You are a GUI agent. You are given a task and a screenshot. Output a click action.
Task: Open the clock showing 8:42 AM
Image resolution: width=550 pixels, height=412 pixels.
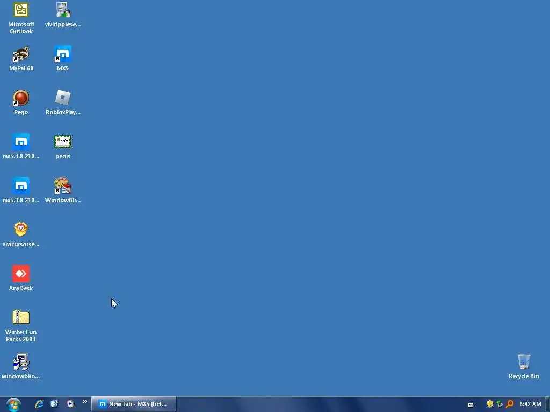click(530, 404)
